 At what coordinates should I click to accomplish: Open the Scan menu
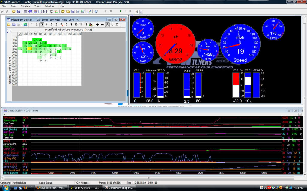13,6
